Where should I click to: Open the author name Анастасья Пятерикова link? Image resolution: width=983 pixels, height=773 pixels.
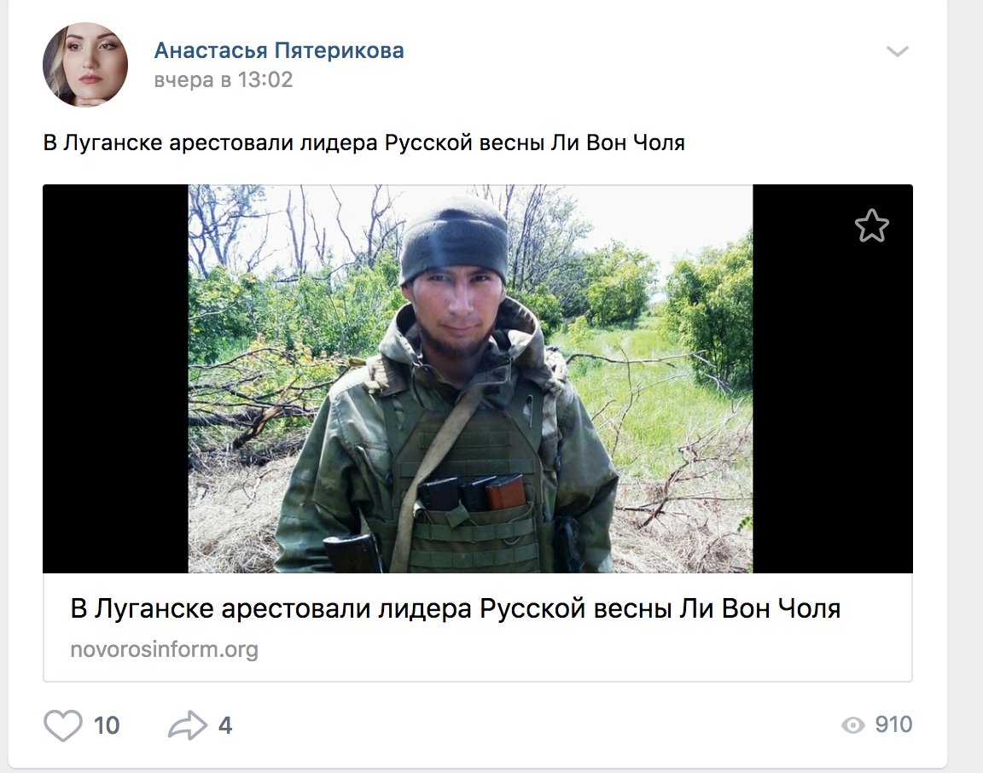(x=279, y=50)
